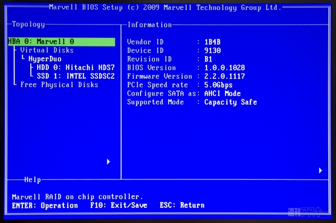Click BIOS Version value 1.0.0.1028
This screenshot has width=336, height=223.
point(225,68)
